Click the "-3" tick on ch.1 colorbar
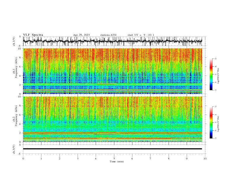This screenshot has height=178, width=231. pyautogui.click(x=215, y=58)
